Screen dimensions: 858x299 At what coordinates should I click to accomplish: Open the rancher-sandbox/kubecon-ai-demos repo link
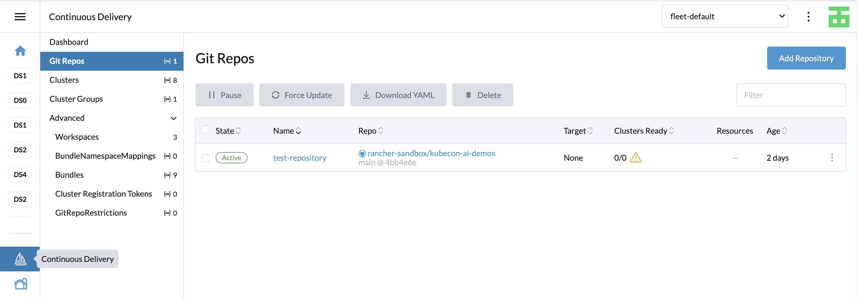click(431, 153)
